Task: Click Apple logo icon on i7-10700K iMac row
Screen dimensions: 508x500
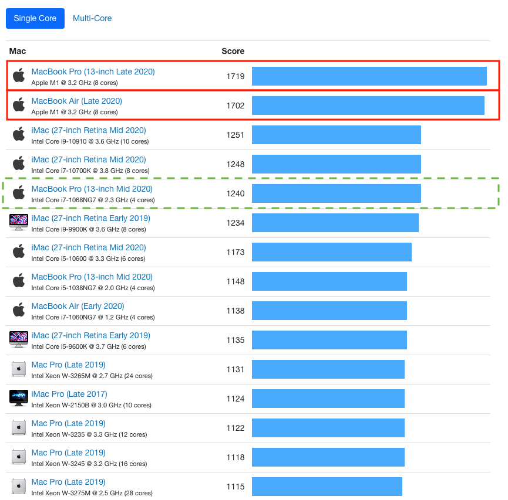Action: coord(19,164)
